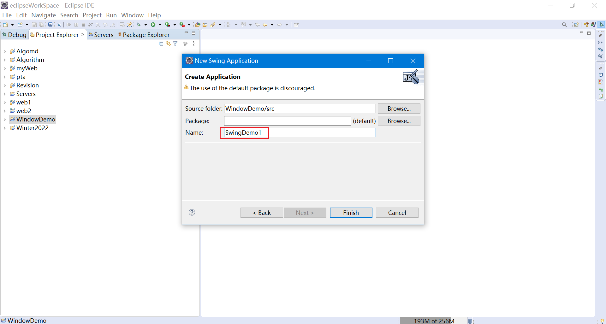
Task: Switch to the Java perspective icon
Action: 593,24
